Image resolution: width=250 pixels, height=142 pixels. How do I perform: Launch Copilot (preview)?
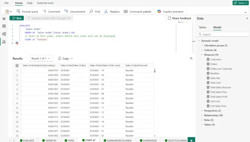[170, 12]
